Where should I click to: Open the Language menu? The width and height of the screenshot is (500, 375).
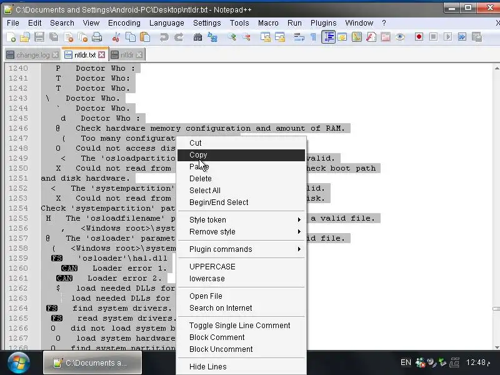pyautogui.click(x=167, y=23)
